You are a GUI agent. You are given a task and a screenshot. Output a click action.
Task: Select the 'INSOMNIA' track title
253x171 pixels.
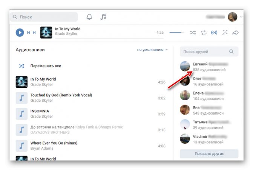[x=40, y=111]
